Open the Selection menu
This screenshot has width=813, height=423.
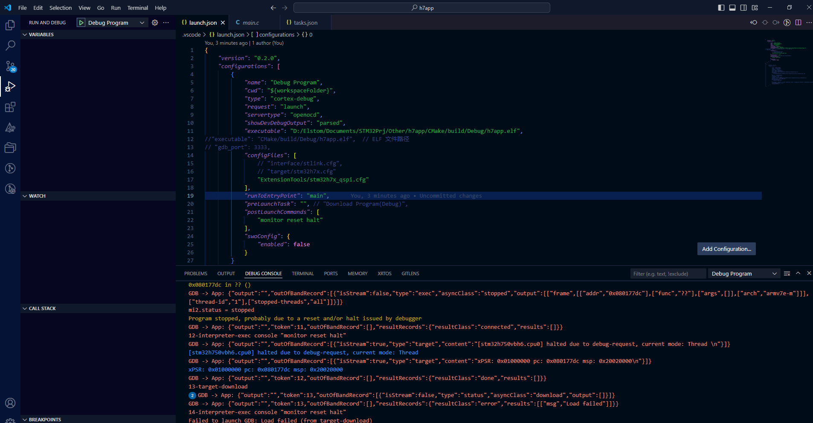pyautogui.click(x=61, y=8)
